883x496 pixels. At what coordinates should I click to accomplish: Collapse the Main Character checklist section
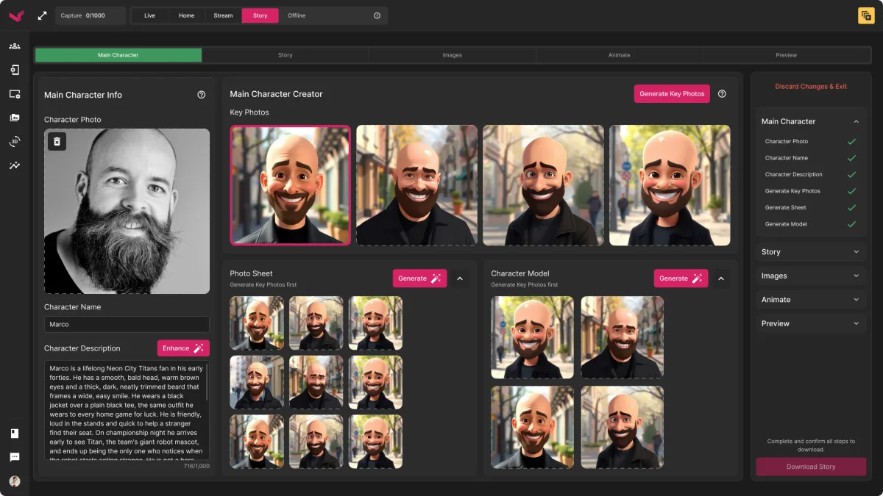point(857,121)
